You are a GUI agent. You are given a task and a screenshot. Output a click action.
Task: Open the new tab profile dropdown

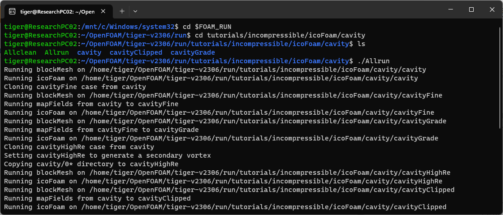click(135, 11)
